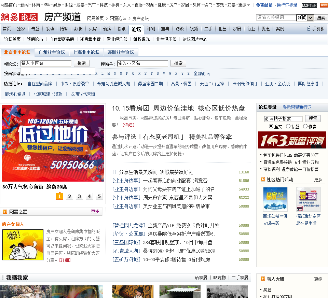Open the 163新盘评测 banner
The height and width of the screenshot is (298, 328).
click(292, 140)
